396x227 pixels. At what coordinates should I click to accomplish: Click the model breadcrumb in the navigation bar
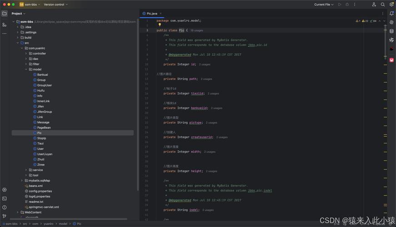tap(63, 224)
